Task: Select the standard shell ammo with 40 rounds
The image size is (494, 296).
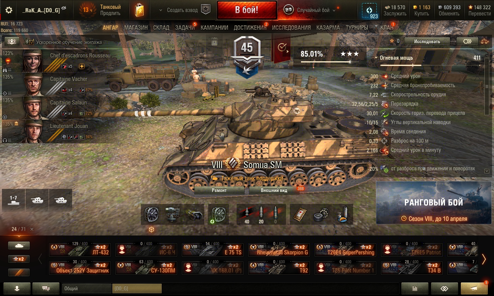Action: tap(246, 214)
